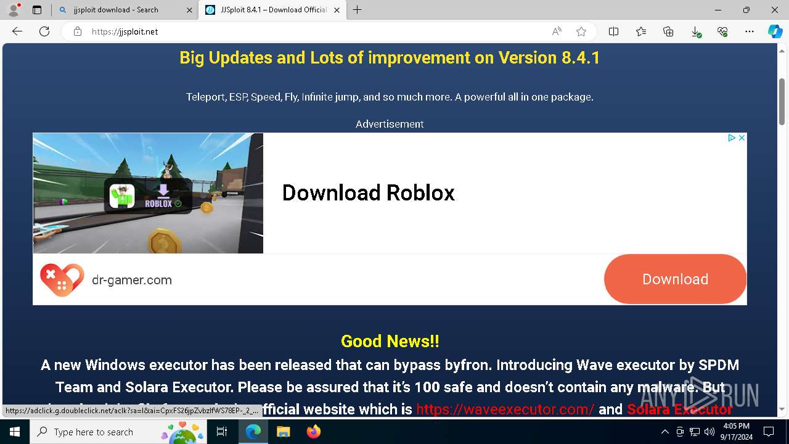This screenshot has height=444, width=789.
Task: Click the taskbar search box
Action: pyautogui.click(x=118, y=432)
